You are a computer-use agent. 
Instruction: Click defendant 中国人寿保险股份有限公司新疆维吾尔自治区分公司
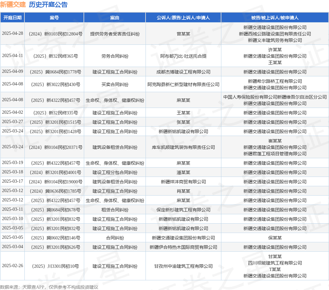(275, 97)
